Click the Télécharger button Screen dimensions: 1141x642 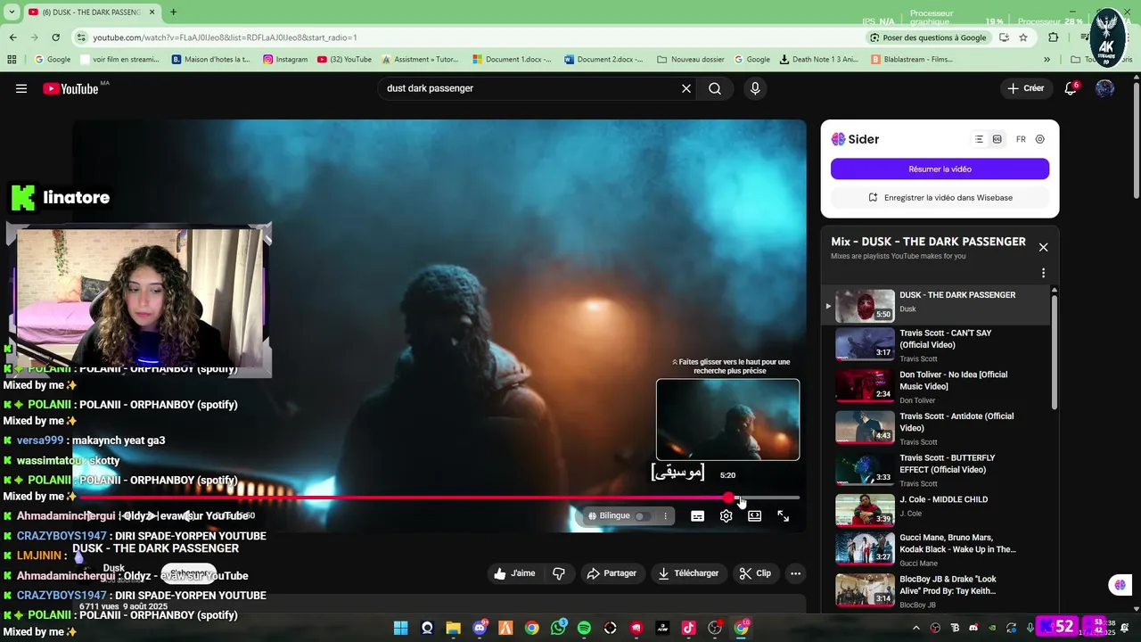point(688,573)
